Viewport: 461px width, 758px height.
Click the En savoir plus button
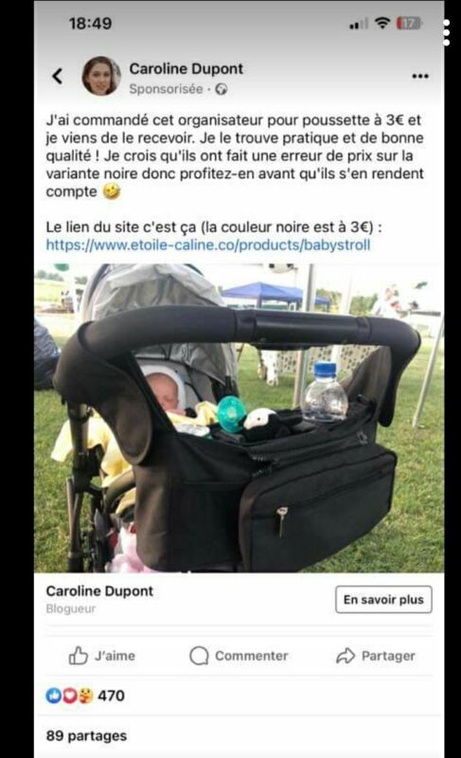pos(383,600)
